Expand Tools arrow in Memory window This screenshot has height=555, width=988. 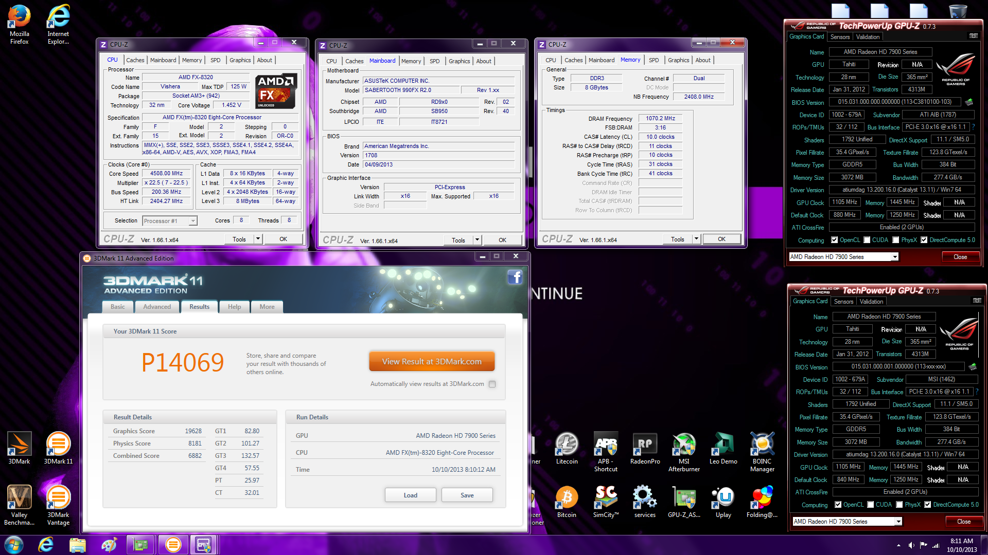[696, 239]
